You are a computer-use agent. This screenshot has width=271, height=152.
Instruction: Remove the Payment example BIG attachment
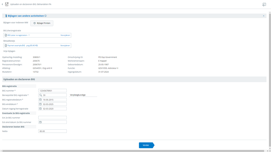tap(65, 45)
